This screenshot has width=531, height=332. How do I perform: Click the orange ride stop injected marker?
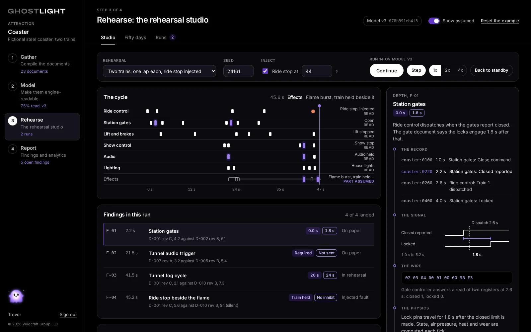pyautogui.click(x=313, y=111)
